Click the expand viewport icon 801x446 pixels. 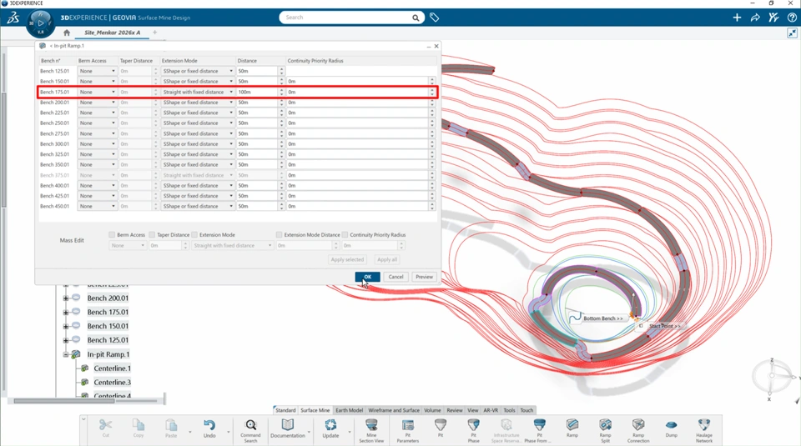(792, 33)
